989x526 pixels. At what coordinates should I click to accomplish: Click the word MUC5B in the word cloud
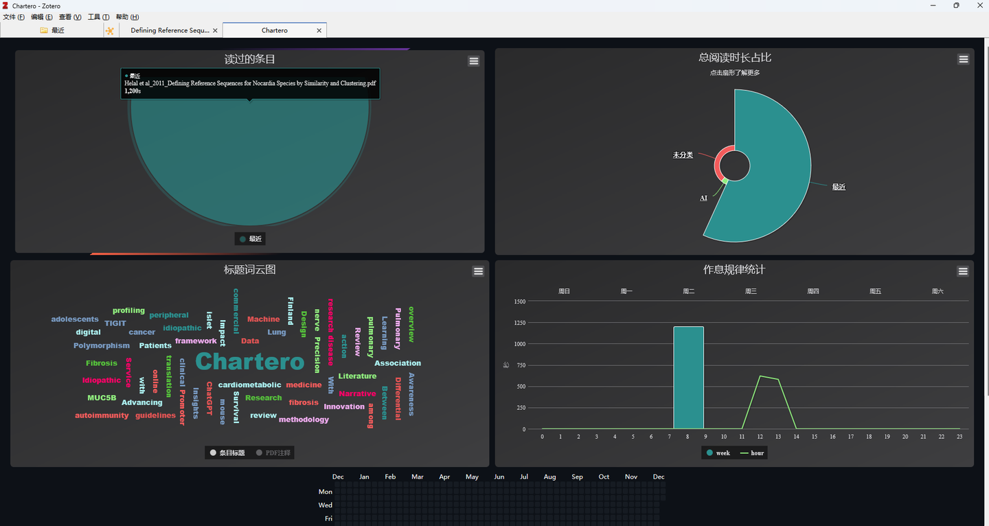102,398
